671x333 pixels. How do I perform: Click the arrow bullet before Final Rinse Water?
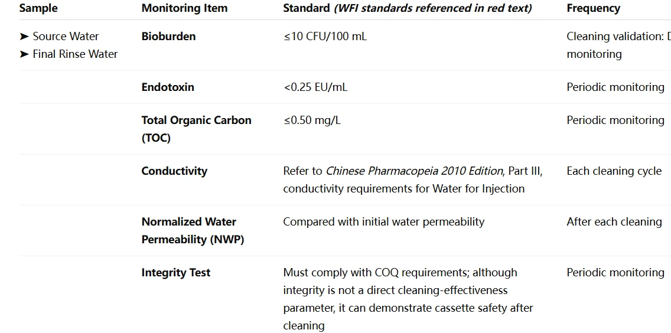(x=24, y=54)
